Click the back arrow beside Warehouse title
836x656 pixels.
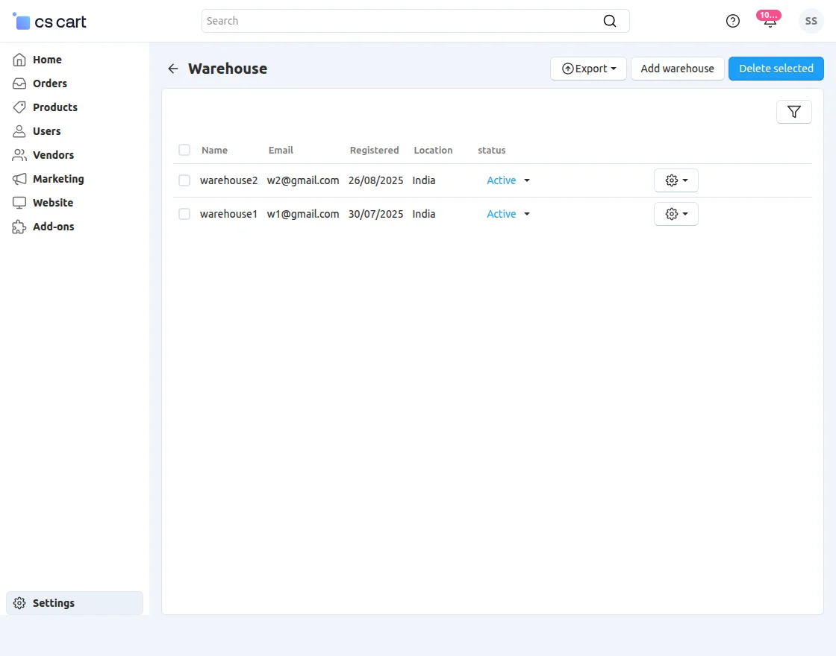tap(173, 69)
